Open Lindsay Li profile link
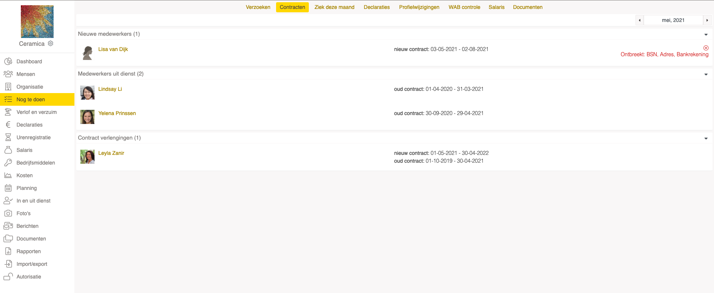Image resolution: width=714 pixels, height=293 pixels. click(110, 89)
